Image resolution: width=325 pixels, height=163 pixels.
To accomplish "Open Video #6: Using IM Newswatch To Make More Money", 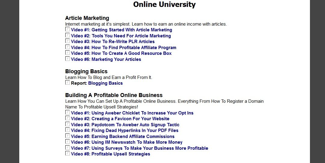I will pos(127,143).
